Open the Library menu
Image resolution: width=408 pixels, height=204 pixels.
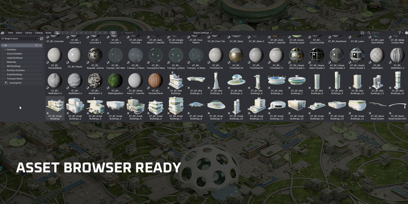(29, 33)
